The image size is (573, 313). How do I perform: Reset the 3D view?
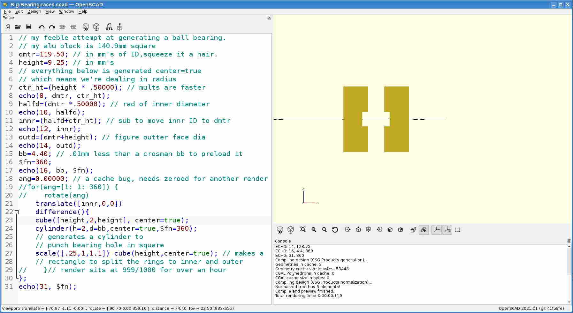[335, 229]
